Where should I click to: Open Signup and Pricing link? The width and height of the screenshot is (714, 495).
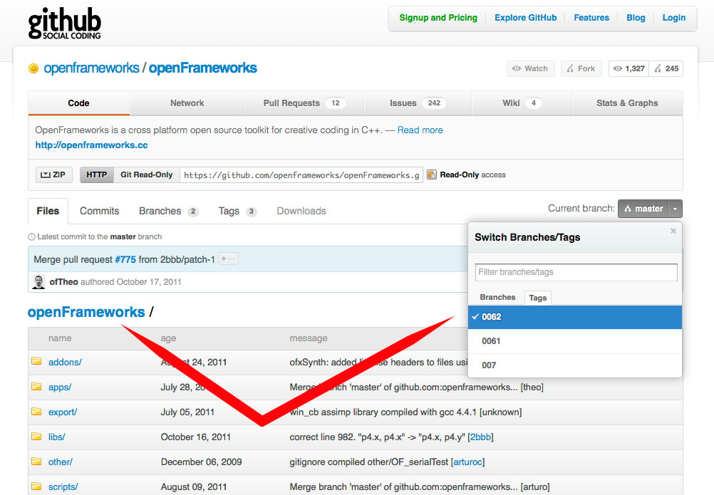438,18
